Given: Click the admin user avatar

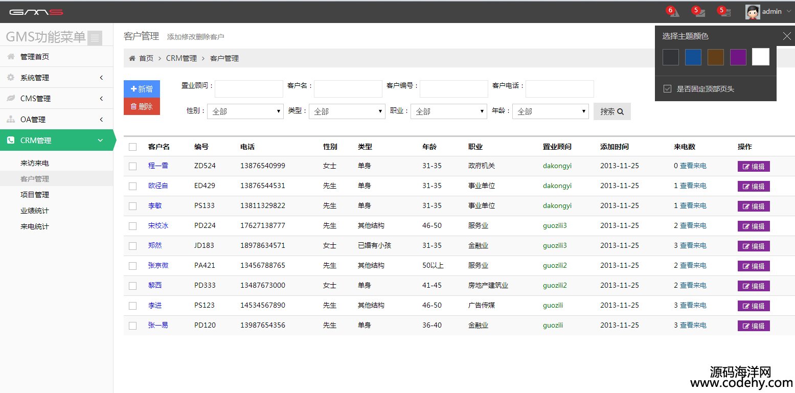Looking at the screenshot, I should [x=753, y=12].
